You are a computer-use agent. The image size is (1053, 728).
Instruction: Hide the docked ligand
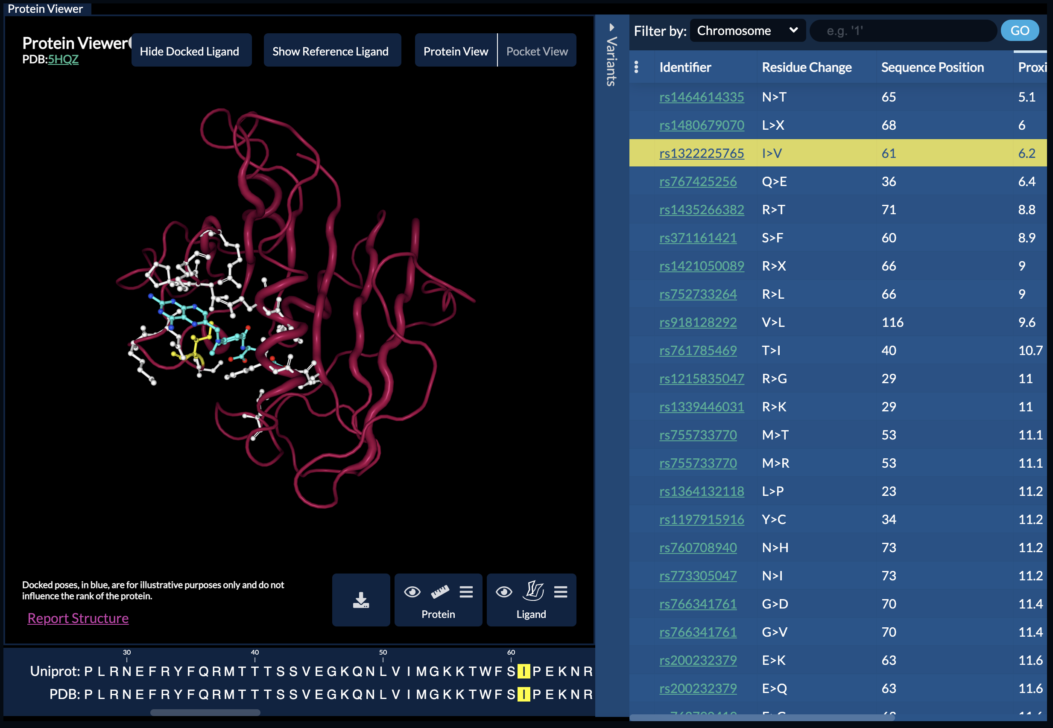190,51
